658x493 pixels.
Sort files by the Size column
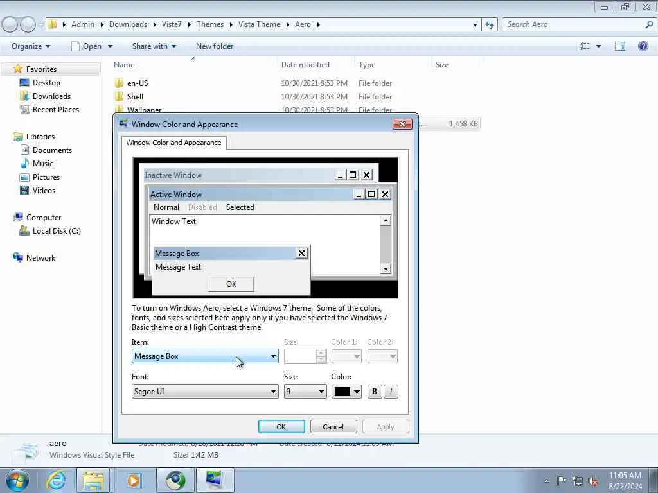[442, 65]
